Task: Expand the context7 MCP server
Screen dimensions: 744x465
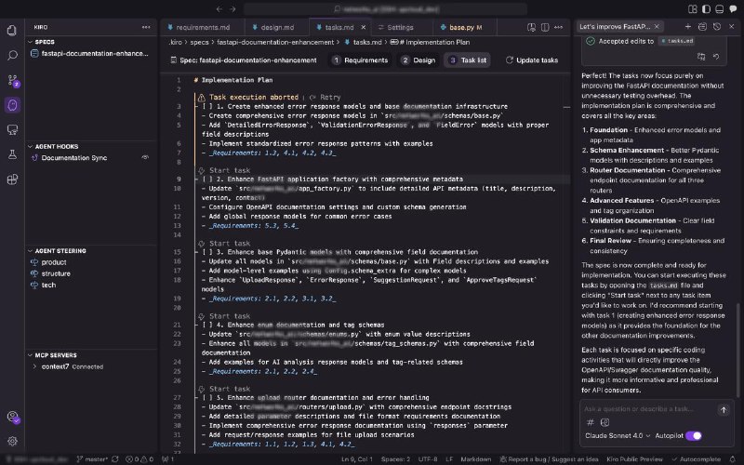Action: point(34,366)
